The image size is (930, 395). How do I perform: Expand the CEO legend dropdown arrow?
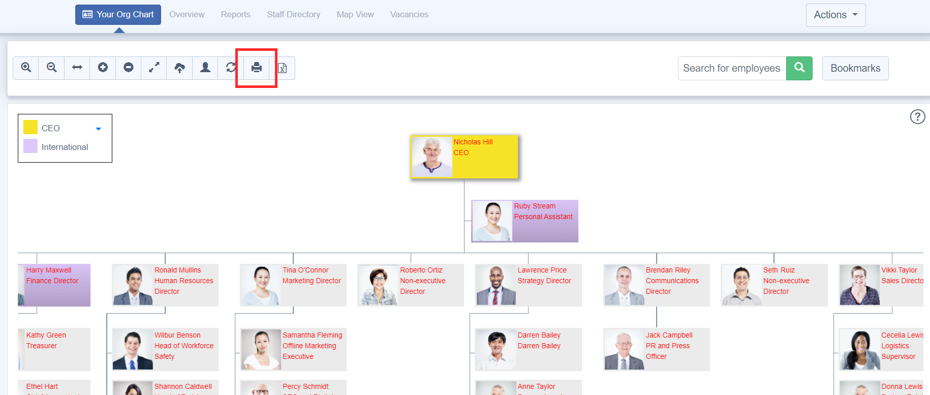click(99, 129)
